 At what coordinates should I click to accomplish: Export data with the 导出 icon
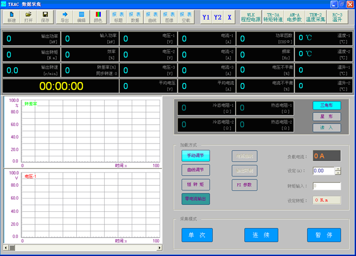pos(65,17)
